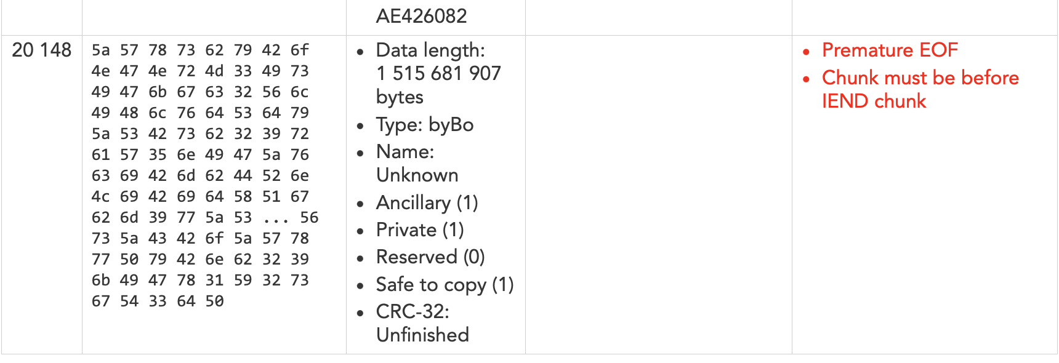Click hex row starting 6b 49 47
This screenshot has width=1059, height=363.
click(200, 280)
